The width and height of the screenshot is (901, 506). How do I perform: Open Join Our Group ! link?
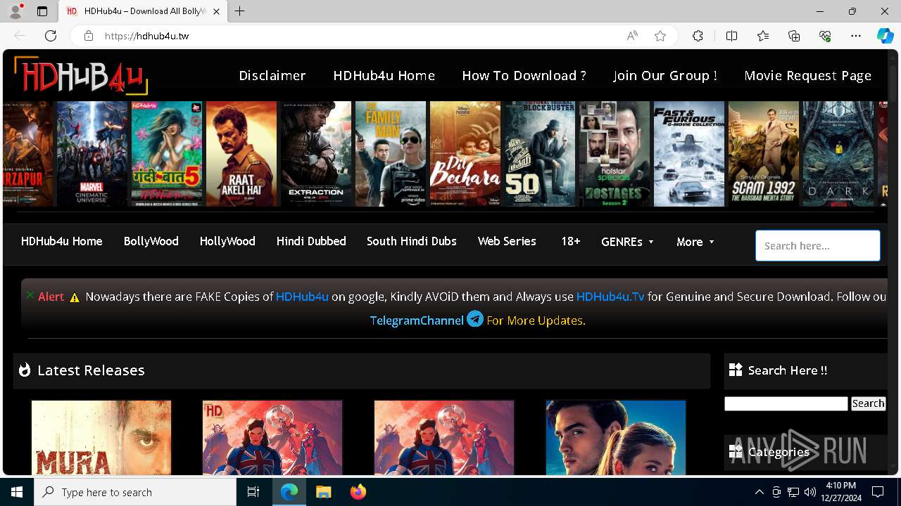point(665,75)
